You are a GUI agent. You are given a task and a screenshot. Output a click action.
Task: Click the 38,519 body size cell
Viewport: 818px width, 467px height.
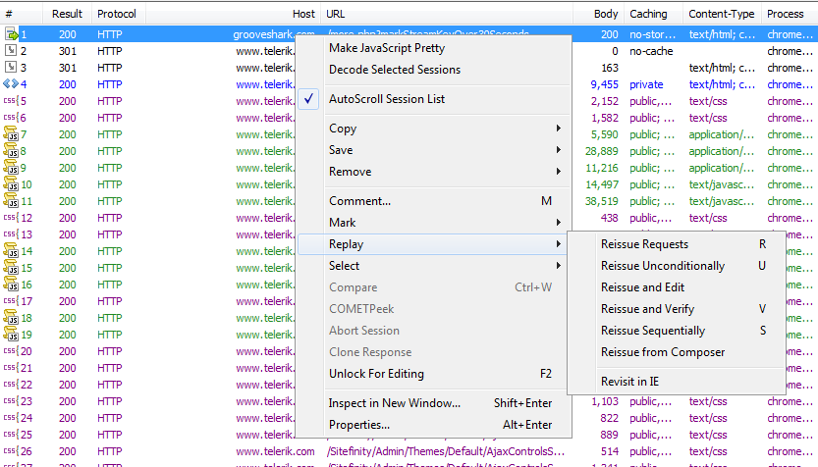602,201
